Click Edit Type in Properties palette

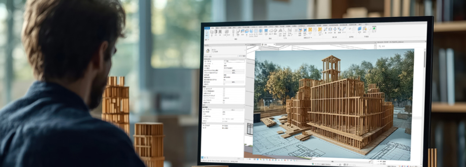pyautogui.click(x=242, y=56)
